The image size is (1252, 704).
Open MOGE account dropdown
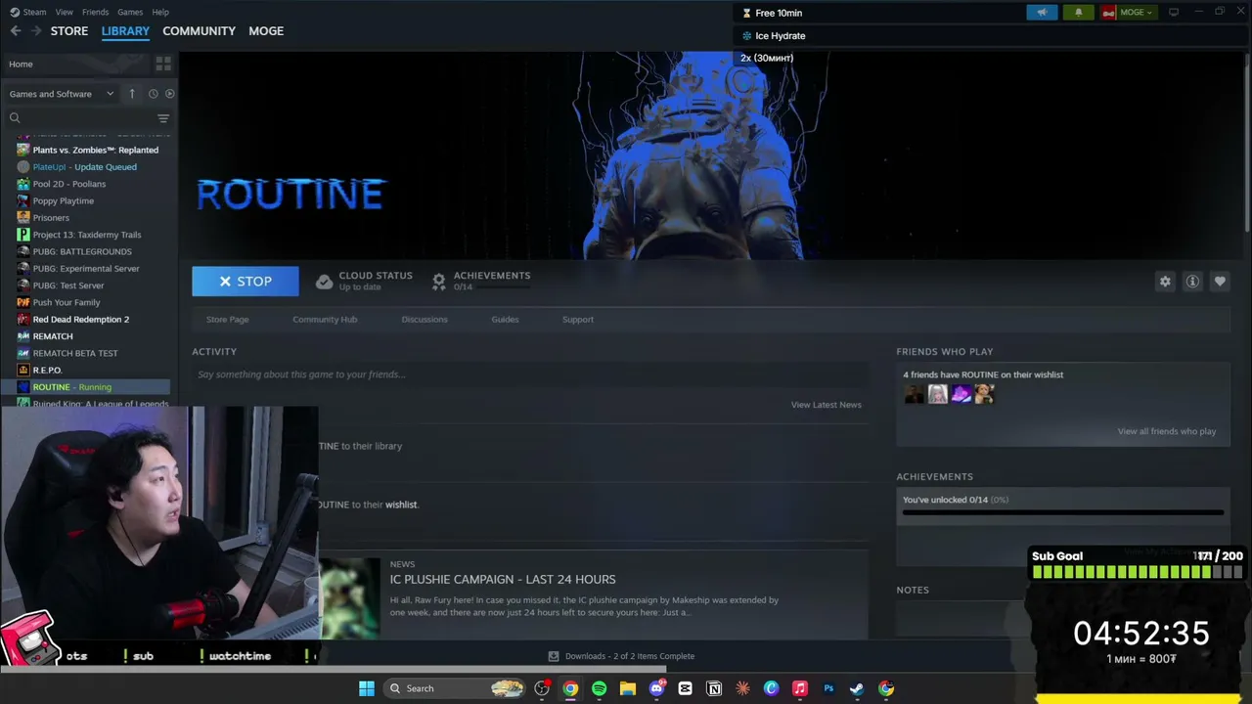pyautogui.click(x=1128, y=13)
